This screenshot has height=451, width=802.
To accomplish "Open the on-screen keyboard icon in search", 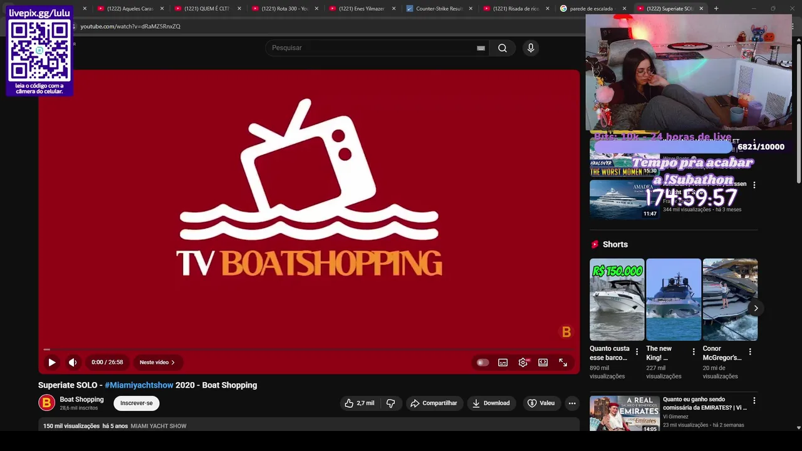I will [481, 48].
